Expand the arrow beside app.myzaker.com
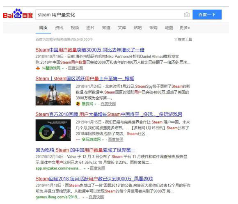Image resolution: width=238 pixels, height=204 pixels. click(85, 169)
